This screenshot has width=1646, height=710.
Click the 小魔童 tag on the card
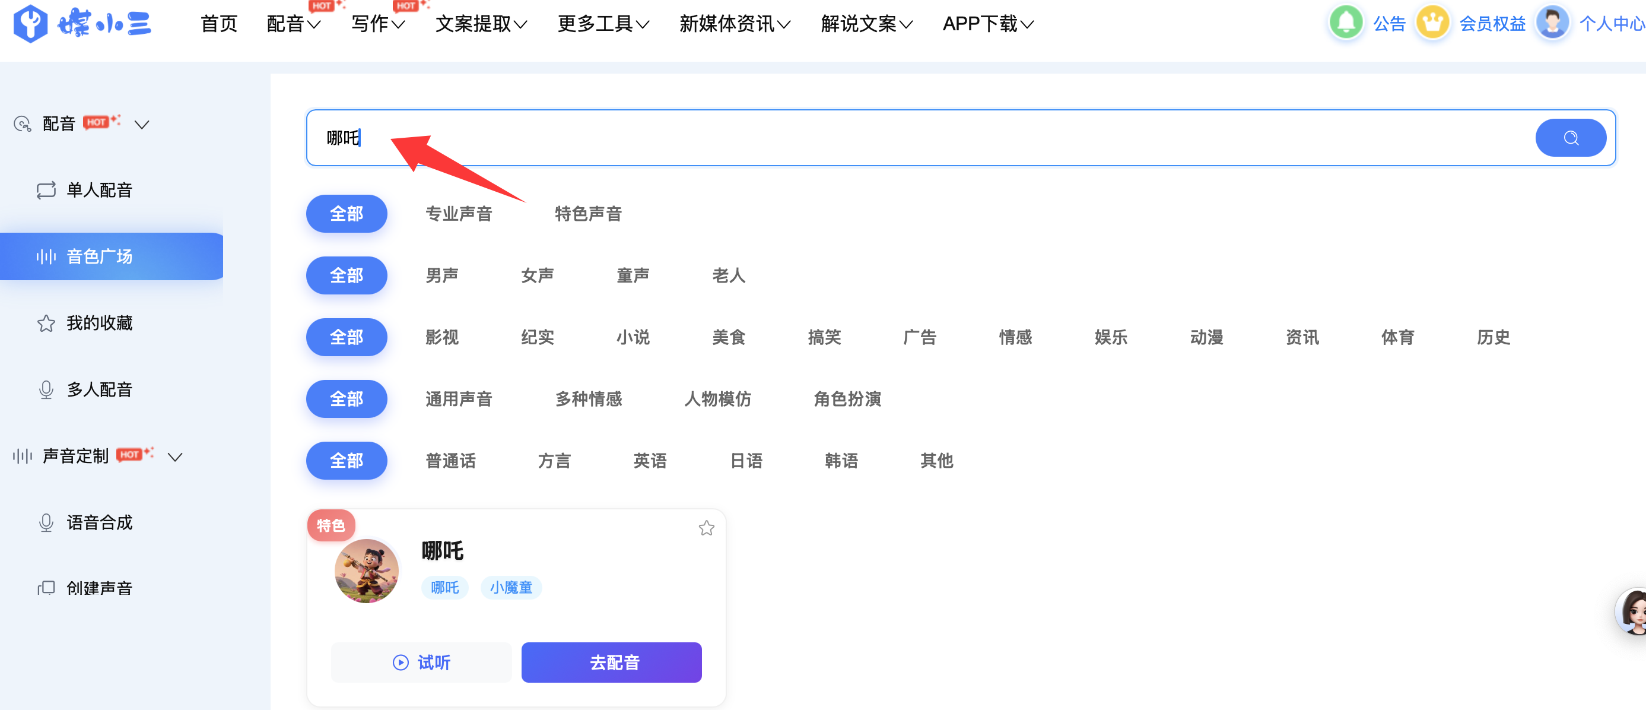pyautogui.click(x=511, y=587)
